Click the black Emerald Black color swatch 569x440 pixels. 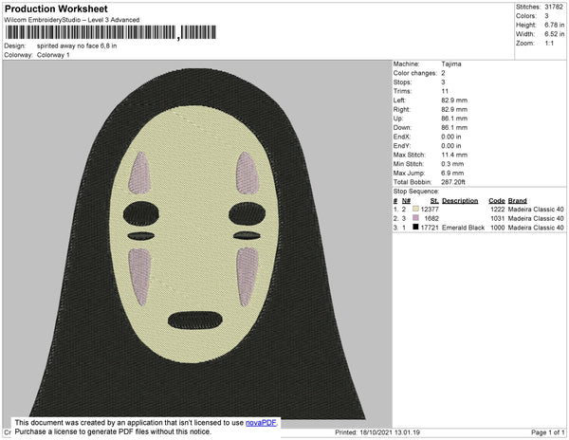coord(415,227)
